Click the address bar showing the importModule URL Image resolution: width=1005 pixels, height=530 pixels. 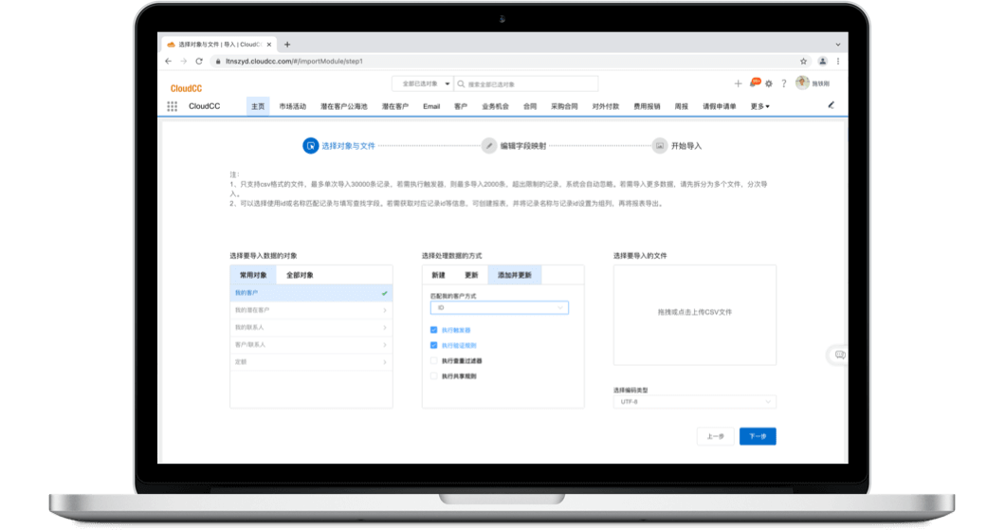click(x=506, y=62)
